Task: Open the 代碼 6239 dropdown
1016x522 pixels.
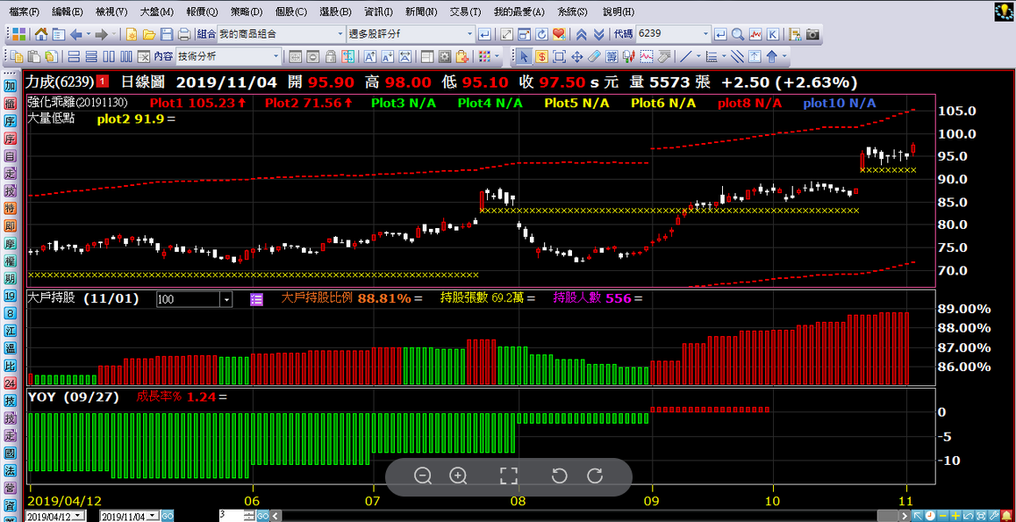Action: point(705,33)
